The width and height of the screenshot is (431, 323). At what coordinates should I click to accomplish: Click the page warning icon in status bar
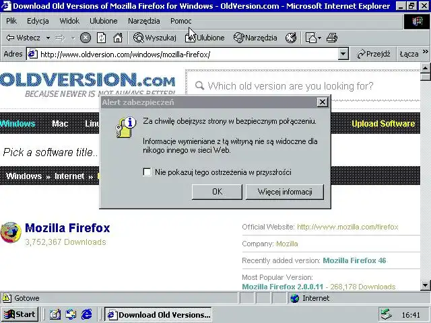(7, 298)
